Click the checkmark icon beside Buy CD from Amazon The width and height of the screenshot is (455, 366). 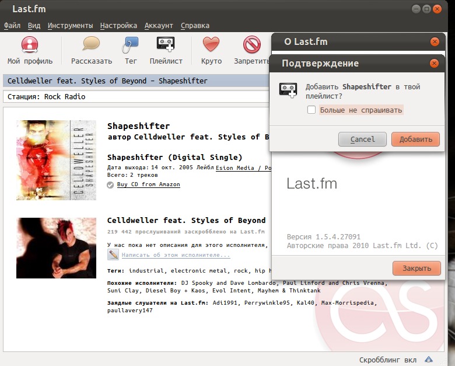[x=110, y=184]
